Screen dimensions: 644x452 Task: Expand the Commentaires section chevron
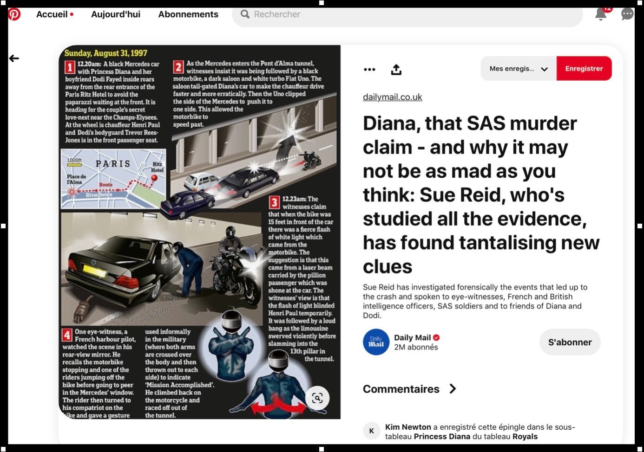click(453, 389)
